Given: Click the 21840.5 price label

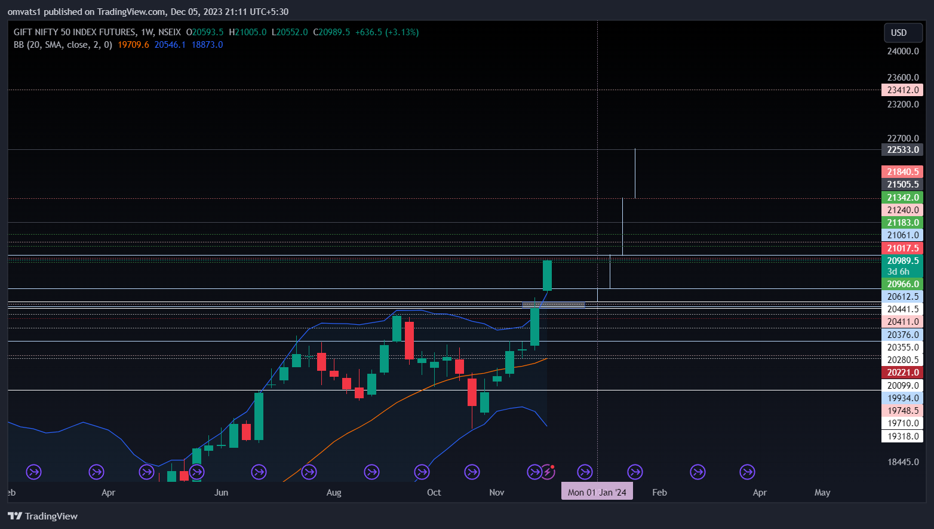Looking at the screenshot, I should coord(902,172).
